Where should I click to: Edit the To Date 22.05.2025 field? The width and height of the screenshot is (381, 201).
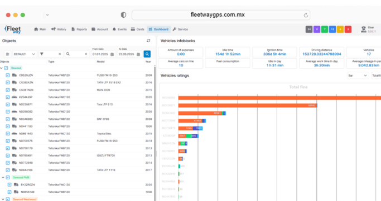click(x=127, y=54)
